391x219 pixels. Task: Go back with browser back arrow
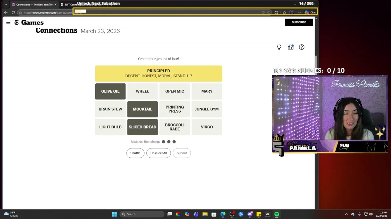tap(5, 12)
